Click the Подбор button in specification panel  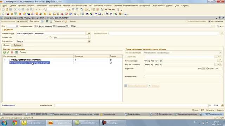[x=23, y=52]
